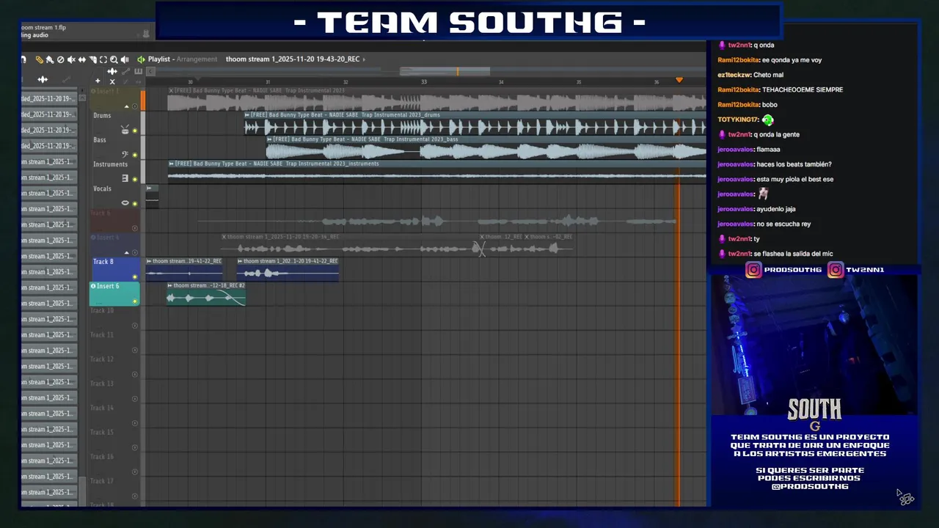Image resolution: width=939 pixels, height=528 pixels.
Task: Select the Paint brush tool
Action: (x=50, y=59)
